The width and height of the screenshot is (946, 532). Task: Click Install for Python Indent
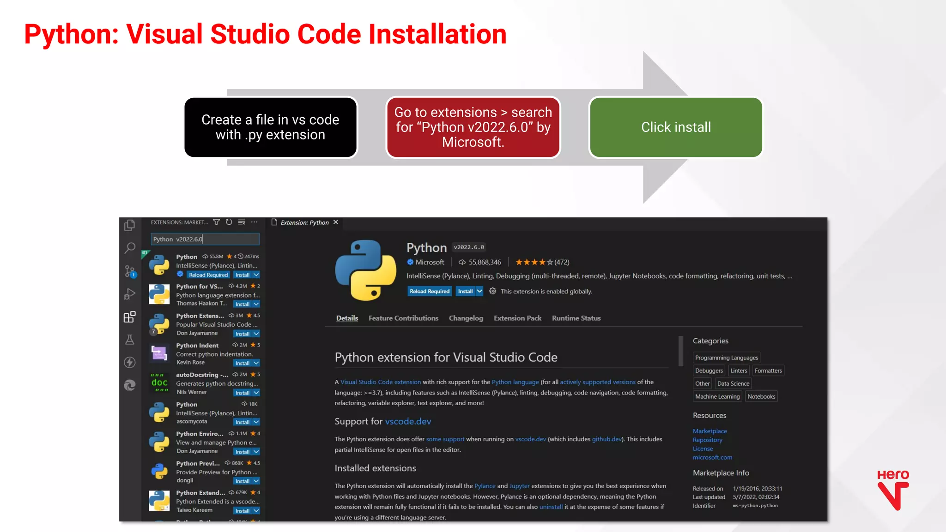243,364
